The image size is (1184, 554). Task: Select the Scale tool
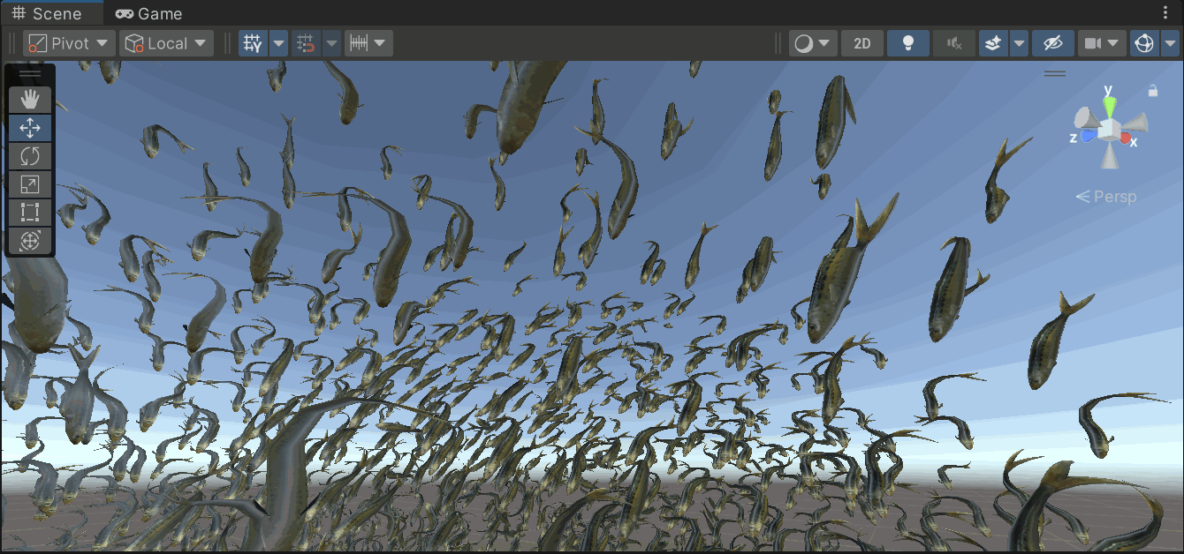point(30,184)
